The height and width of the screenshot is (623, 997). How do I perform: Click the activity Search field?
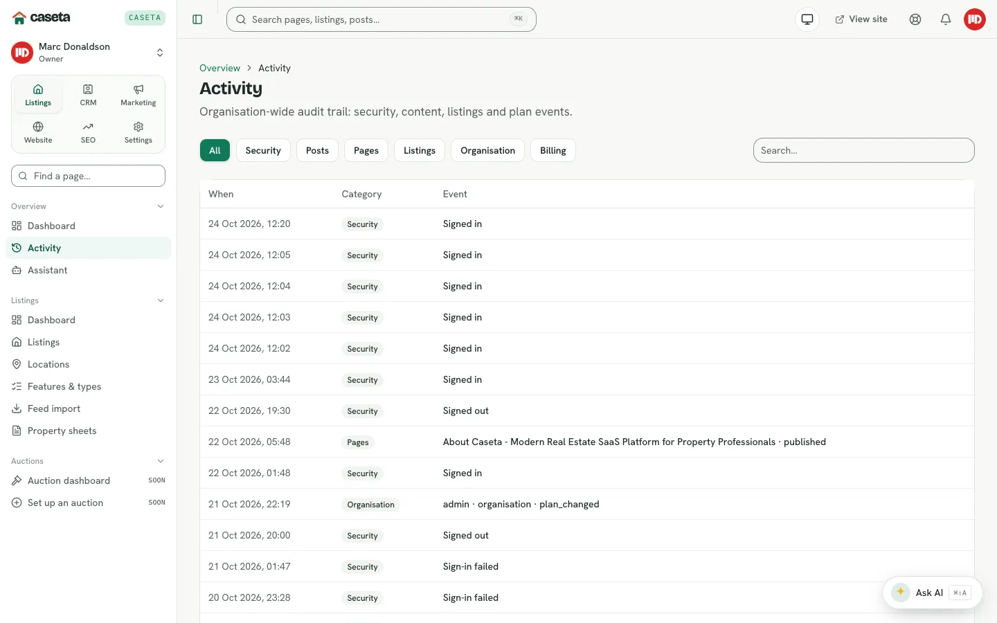pos(863,150)
